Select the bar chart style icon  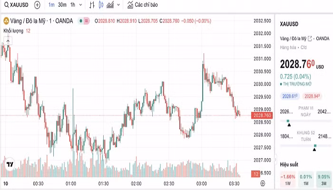pyautogui.click(x=90, y=5)
